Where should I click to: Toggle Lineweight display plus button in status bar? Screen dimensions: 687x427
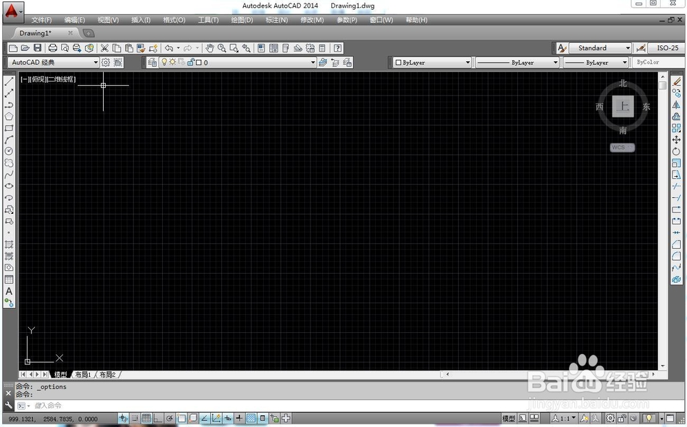(239, 418)
